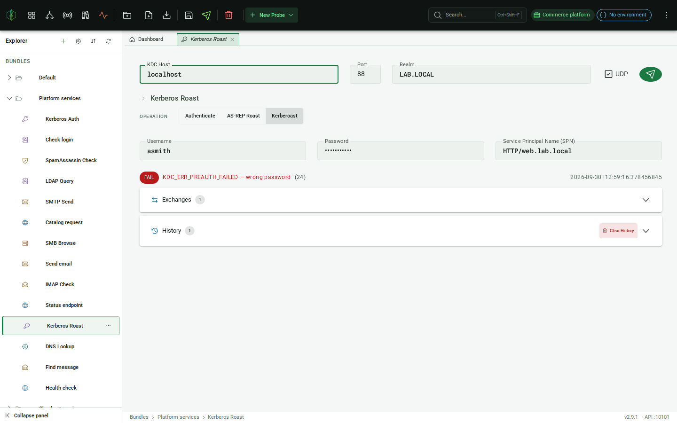Collapse the Platform services bundle
Screen dimensions: 677x423
9,98
